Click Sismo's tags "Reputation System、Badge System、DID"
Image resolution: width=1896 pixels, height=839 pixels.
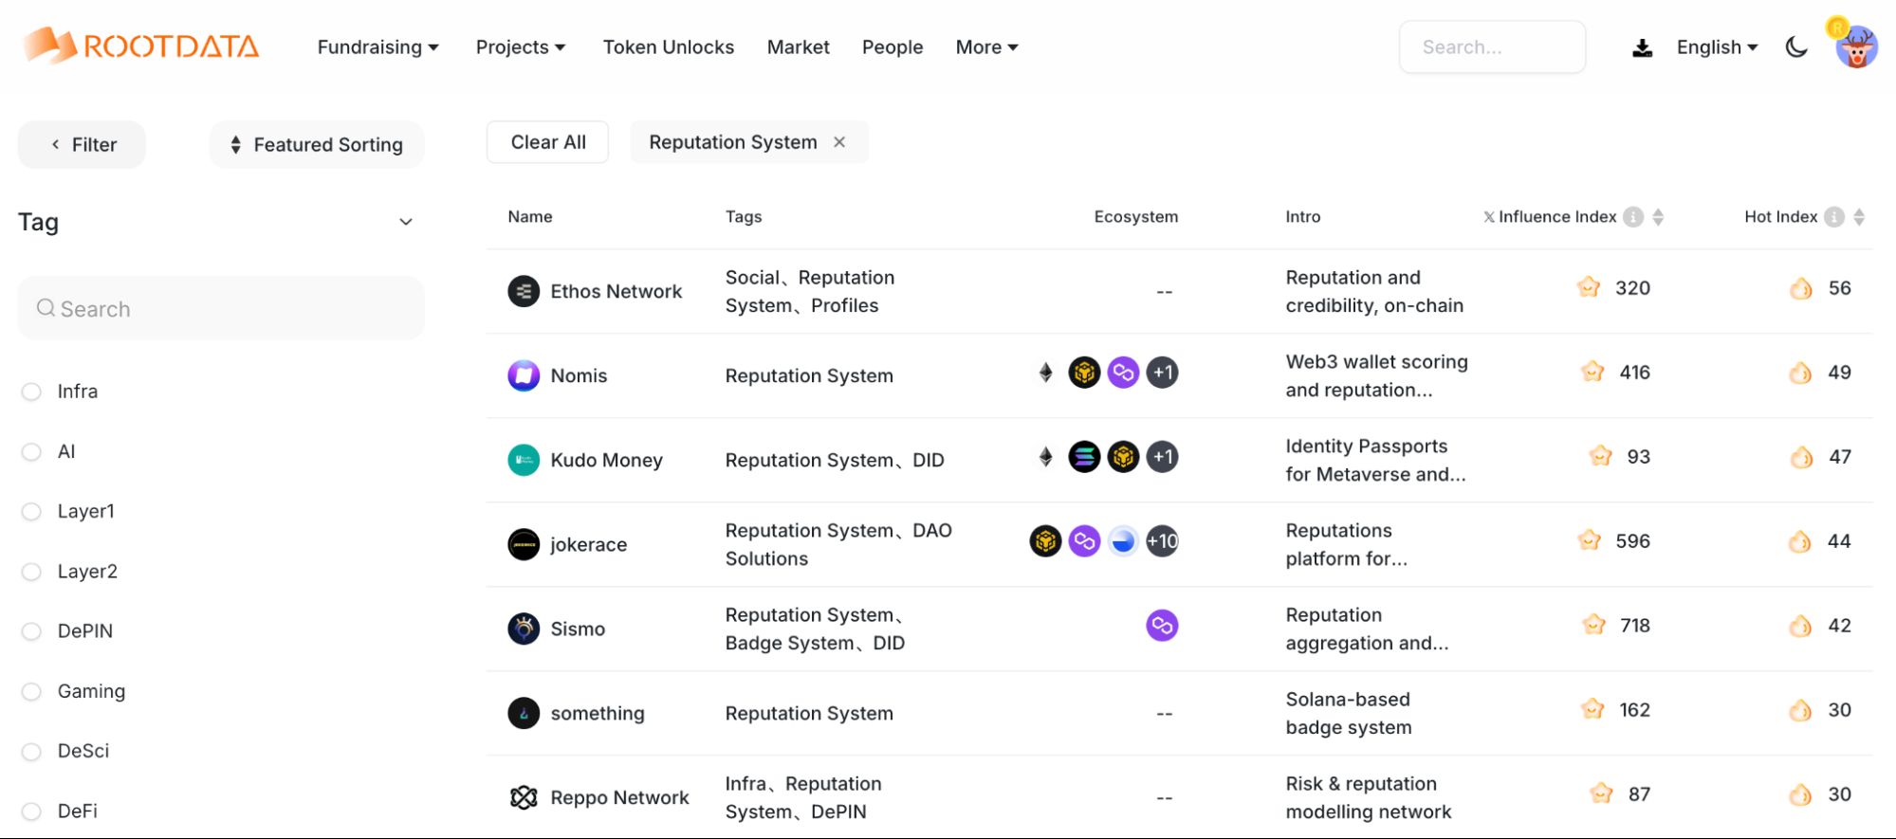point(816,629)
